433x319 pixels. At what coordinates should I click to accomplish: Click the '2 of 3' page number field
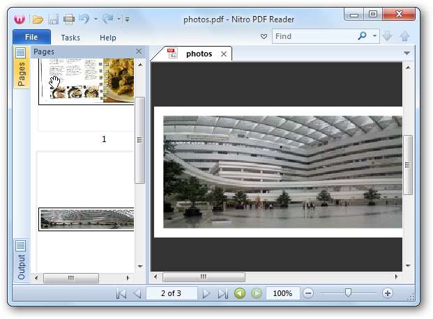(172, 293)
